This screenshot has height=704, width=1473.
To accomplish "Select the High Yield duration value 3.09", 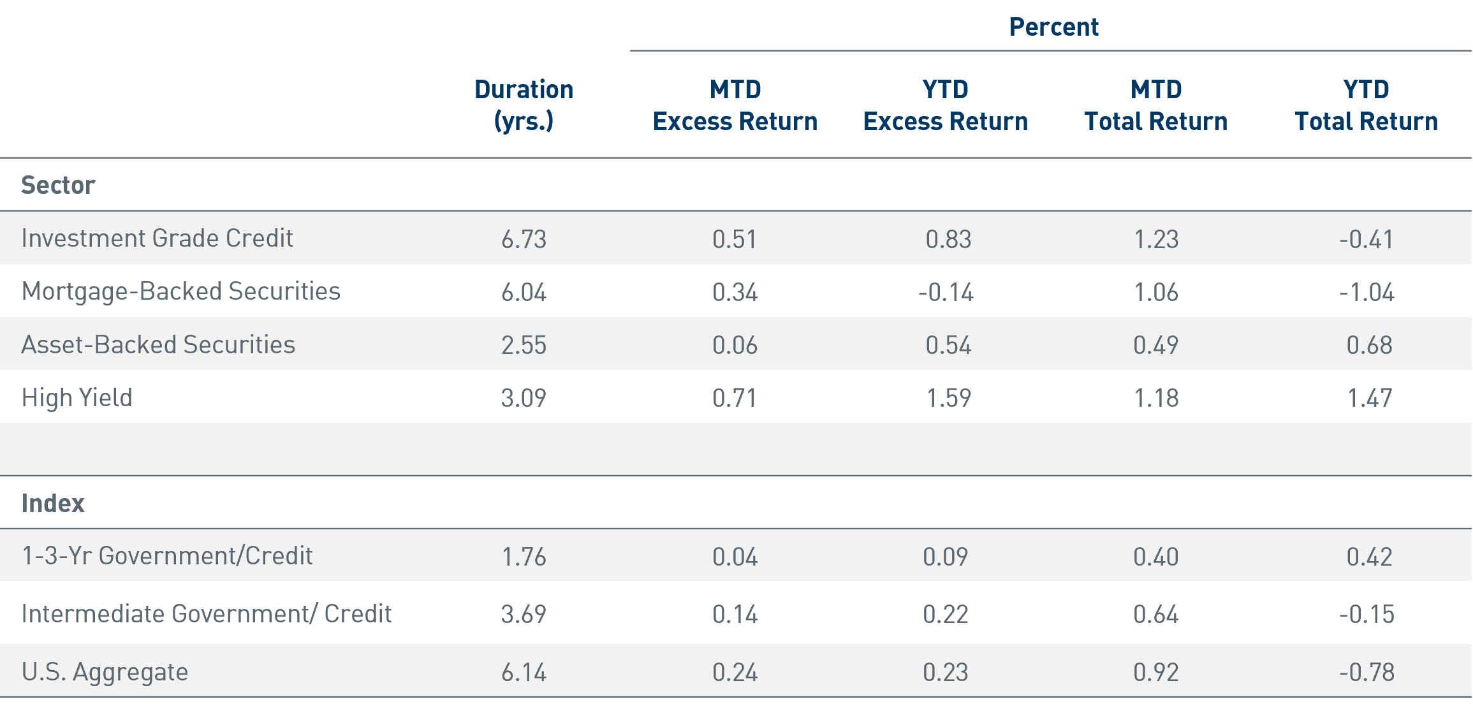I will click(x=524, y=398).
